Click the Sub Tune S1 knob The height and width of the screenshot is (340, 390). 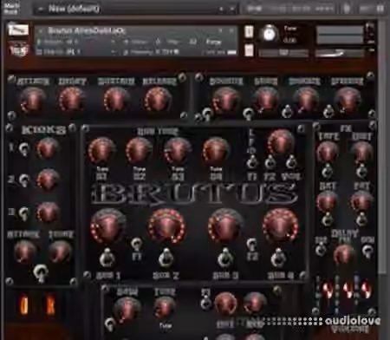[101, 151]
